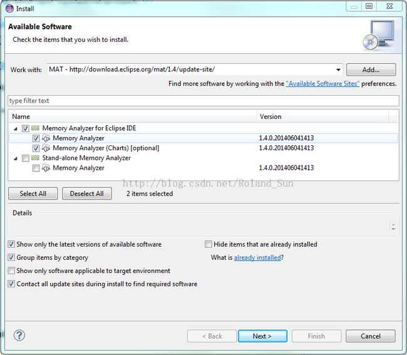Viewport: 407px width, 355px height.
Task: Click the version number of Memory Analyzer (Charts)
Action: (286, 148)
